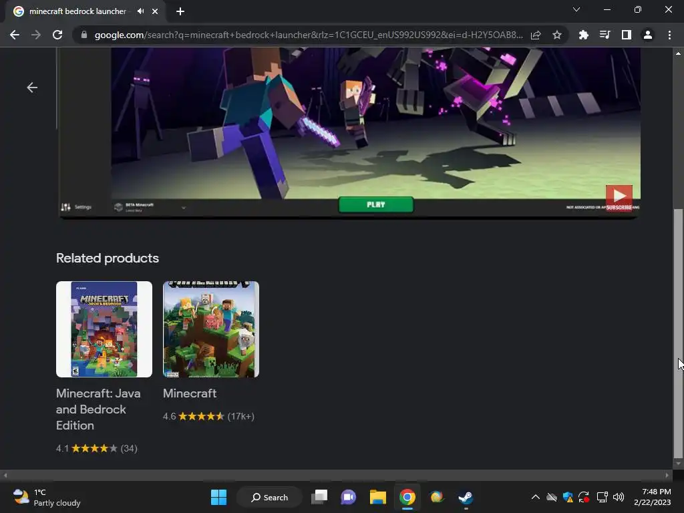Image resolution: width=684 pixels, height=513 pixels.
Task: Expand the BETA Minecraft version dropdown
Action: pos(184,208)
